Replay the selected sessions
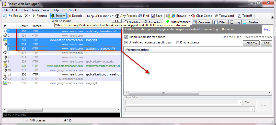Viewport: 276px width, 125px height. click(x=16, y=16)
